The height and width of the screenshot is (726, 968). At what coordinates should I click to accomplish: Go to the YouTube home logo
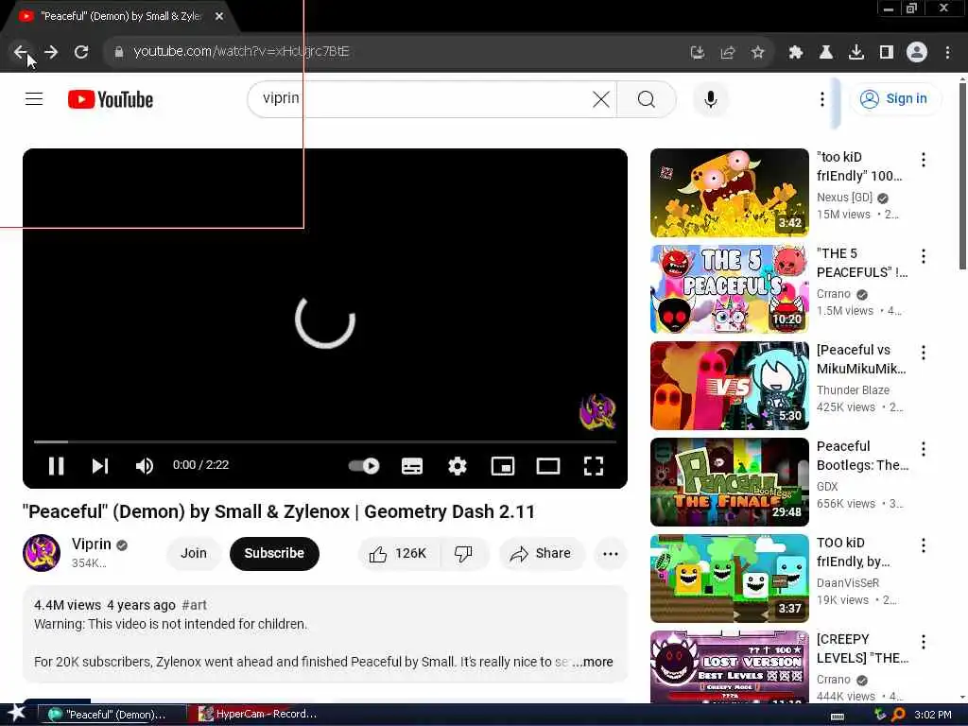111,99
